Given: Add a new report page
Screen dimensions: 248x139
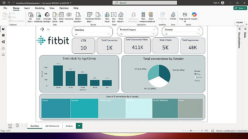Looking at the screenshot, I should coord(79,126).
